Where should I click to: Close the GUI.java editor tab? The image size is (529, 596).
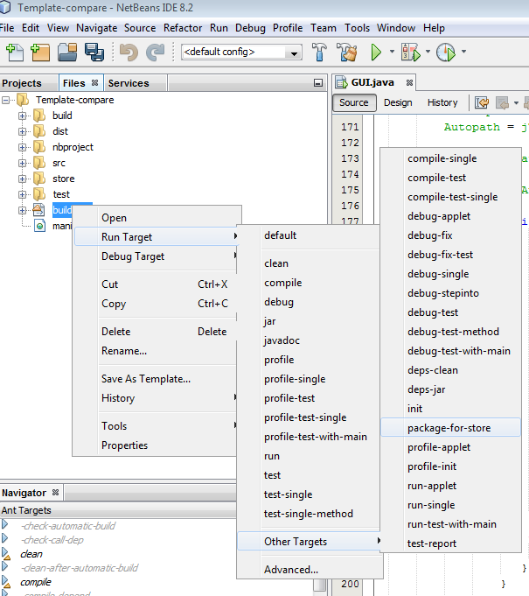click(x=409, y=82)
